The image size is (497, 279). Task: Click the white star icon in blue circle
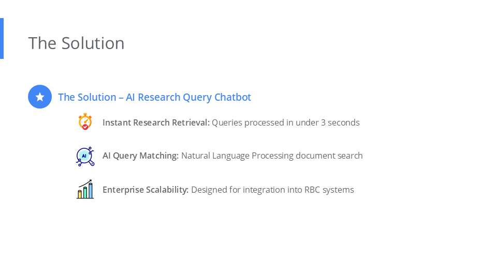[x=40, y=97]
